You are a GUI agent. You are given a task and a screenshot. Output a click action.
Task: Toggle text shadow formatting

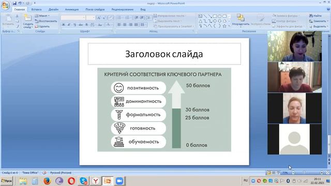86,25
